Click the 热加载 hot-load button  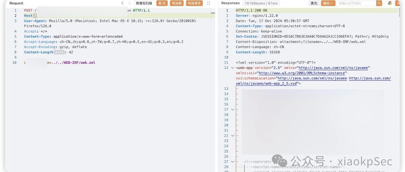click(177, 3)
